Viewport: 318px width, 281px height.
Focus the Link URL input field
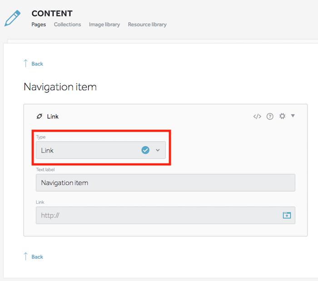(165, 215)
